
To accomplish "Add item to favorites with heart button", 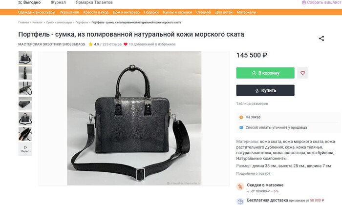I will tap(302, 73).
